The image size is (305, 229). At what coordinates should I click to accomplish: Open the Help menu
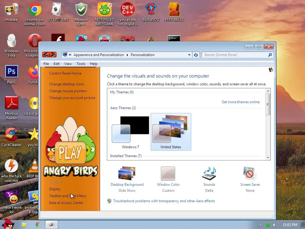pos(94,64)
